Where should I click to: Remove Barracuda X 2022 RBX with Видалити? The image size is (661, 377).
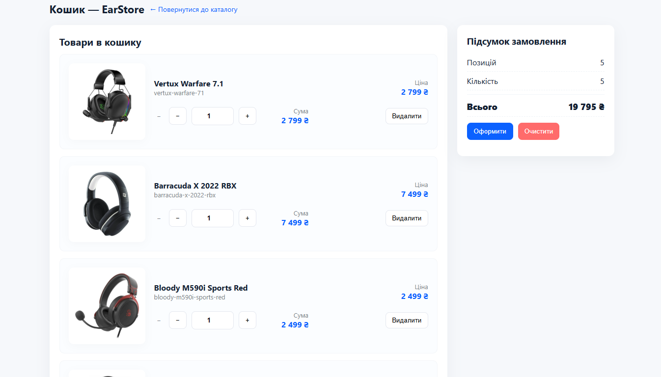point(407,218)
